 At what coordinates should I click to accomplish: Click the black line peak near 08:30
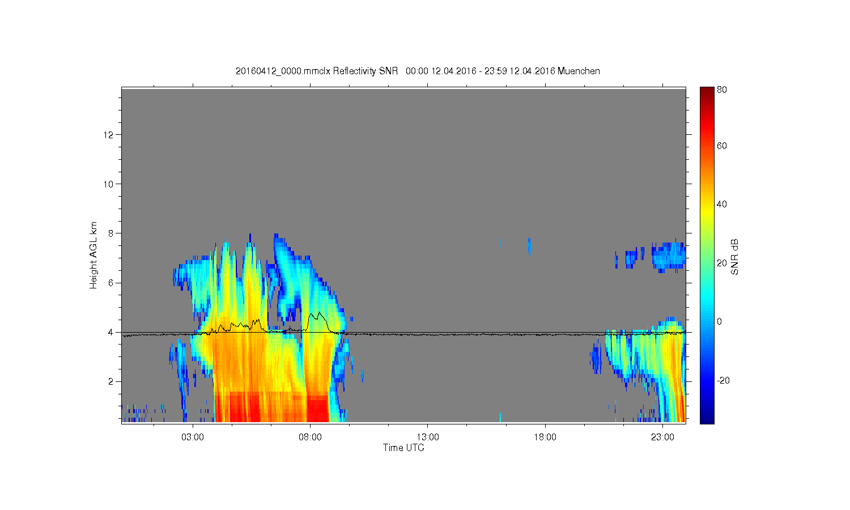[x=320, y=313]
